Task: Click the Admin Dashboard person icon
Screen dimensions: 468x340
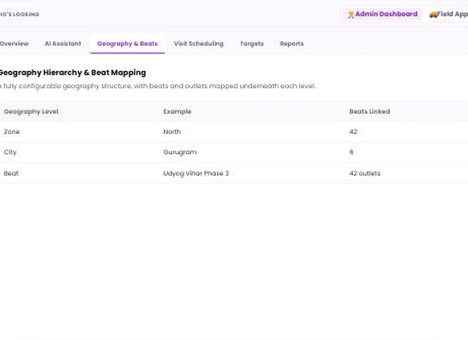Action: [351, 14]
